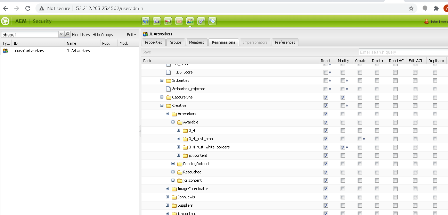The width and height of the screenshot is (448, 215).
Task: Click the Hide Users link
Action: coord(80,34)
